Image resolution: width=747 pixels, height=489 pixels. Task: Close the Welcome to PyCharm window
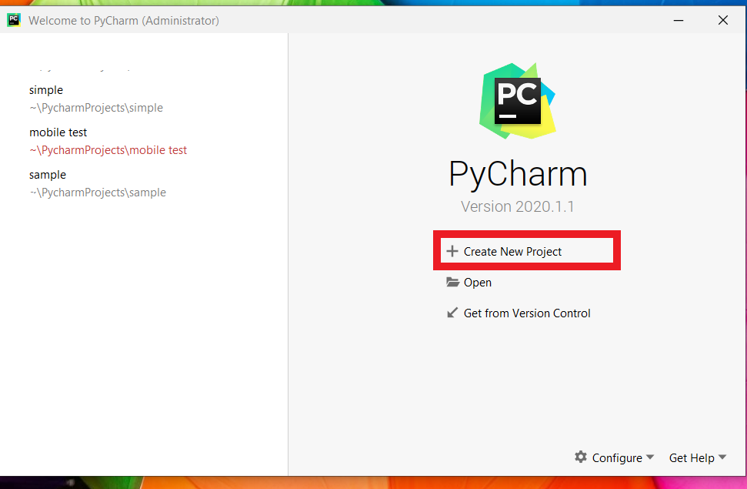click(722, 21)
